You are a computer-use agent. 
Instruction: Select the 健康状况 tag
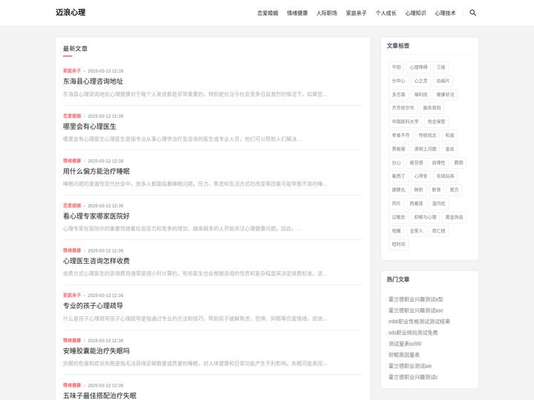[x=445, y=94]
